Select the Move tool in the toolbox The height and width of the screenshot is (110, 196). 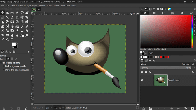(x=2, y=13)
